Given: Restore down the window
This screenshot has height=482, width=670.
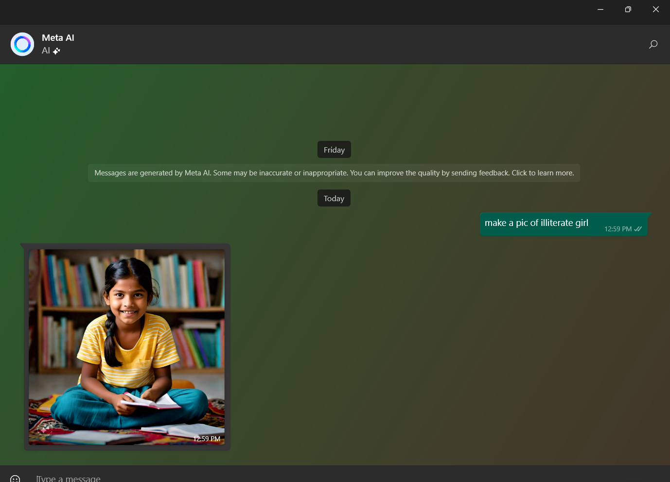Looking at the screenshot, I should pos(628,9).
